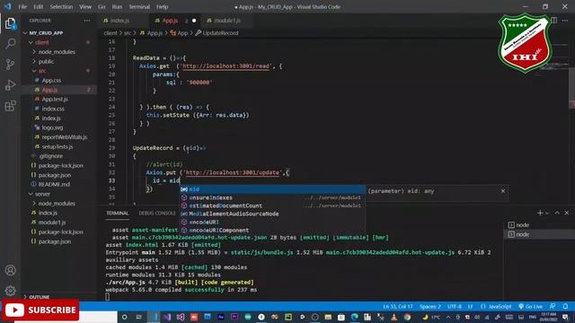This screenshot has height=323, width=575.
Task: Click Spaces: 2 indentation setting
Action: coord(430,307)
